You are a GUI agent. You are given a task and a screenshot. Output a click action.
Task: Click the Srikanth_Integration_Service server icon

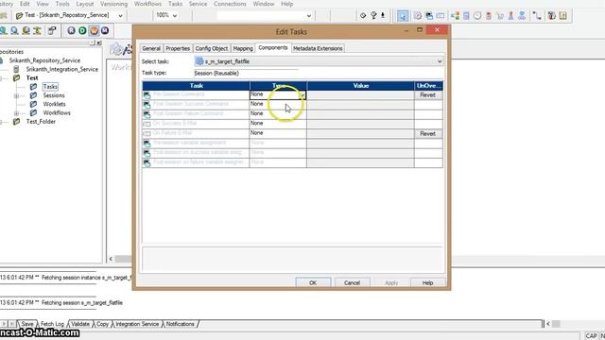pos(16,69)
